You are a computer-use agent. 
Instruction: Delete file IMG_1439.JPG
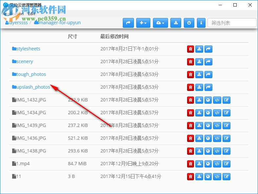190,126
